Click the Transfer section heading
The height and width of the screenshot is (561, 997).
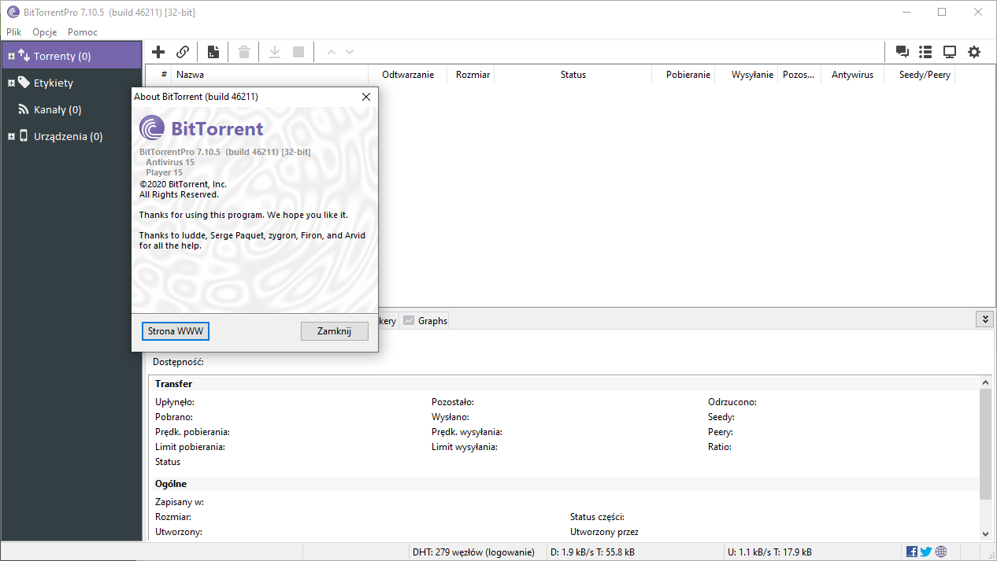click(x=173, y=384)
